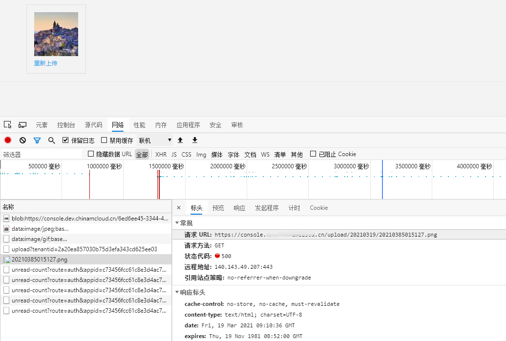Click the red record network log button
The height and width of the screenshot is (341, 506).
click(x=8, y=140)
